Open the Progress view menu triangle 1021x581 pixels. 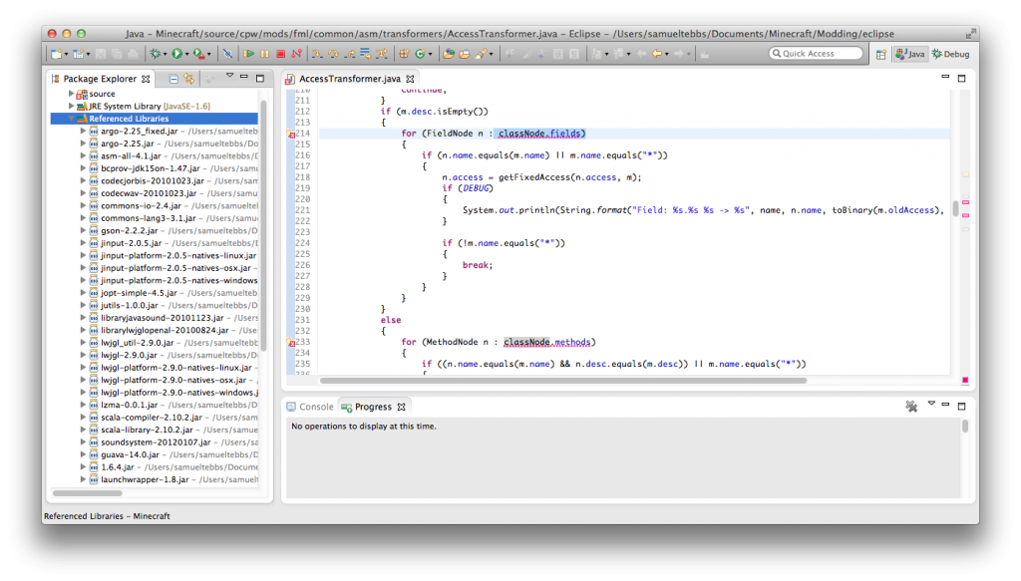(x=931, y=404)
